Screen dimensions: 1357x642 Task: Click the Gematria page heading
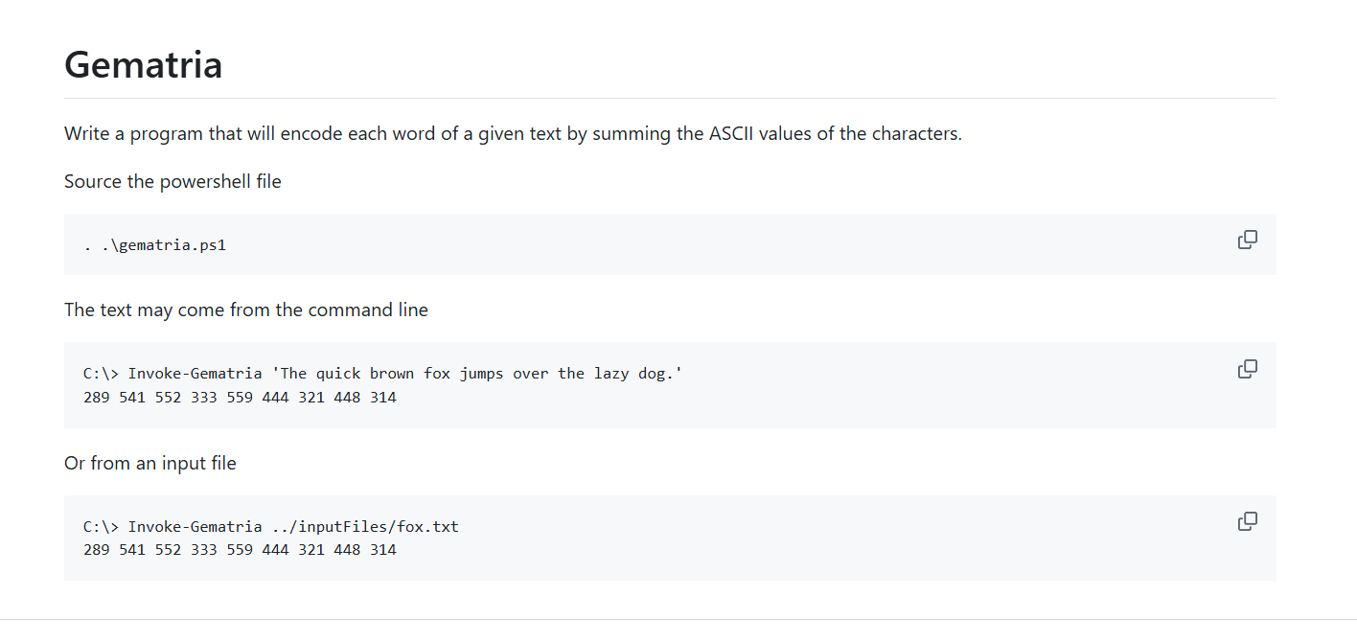click(142, 64)
